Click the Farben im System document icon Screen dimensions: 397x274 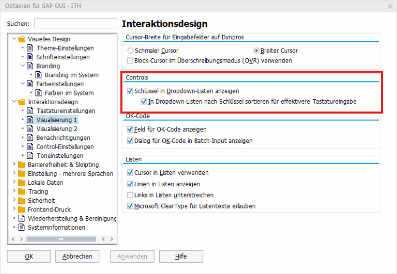(x=38, y=93)
